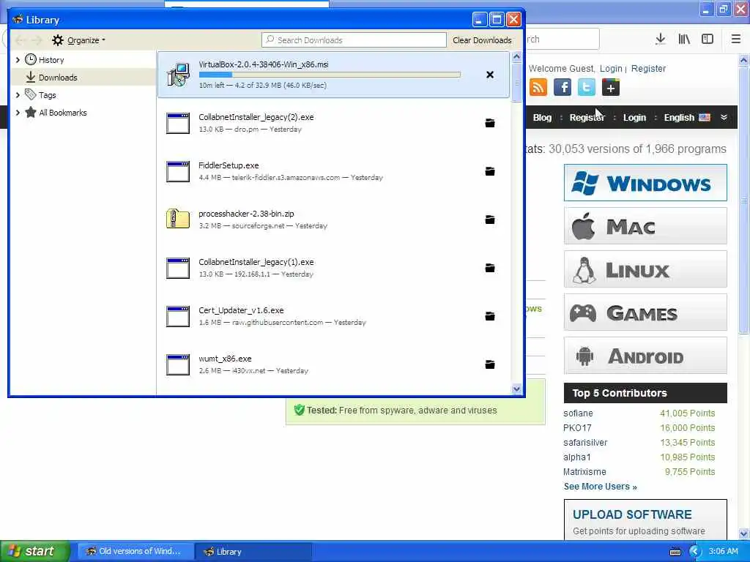Open containing folder for Cert_Updater_v1.6.exe
750x562 pixels.
coord(490,316)
